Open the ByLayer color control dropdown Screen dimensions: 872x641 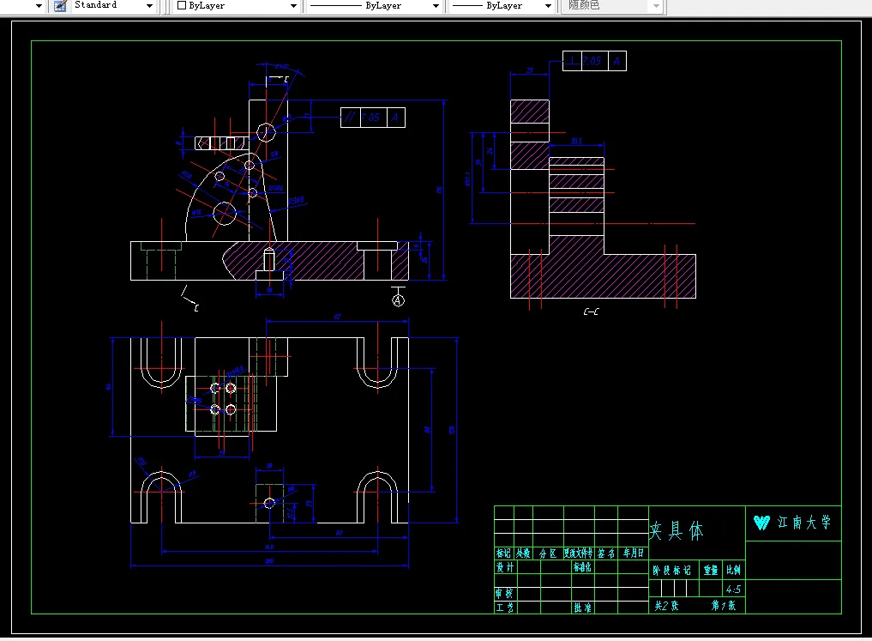[293, 5]
